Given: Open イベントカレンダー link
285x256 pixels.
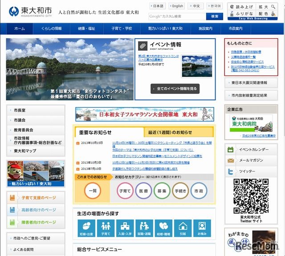Looking at the screenshot, I should point(251,149).
